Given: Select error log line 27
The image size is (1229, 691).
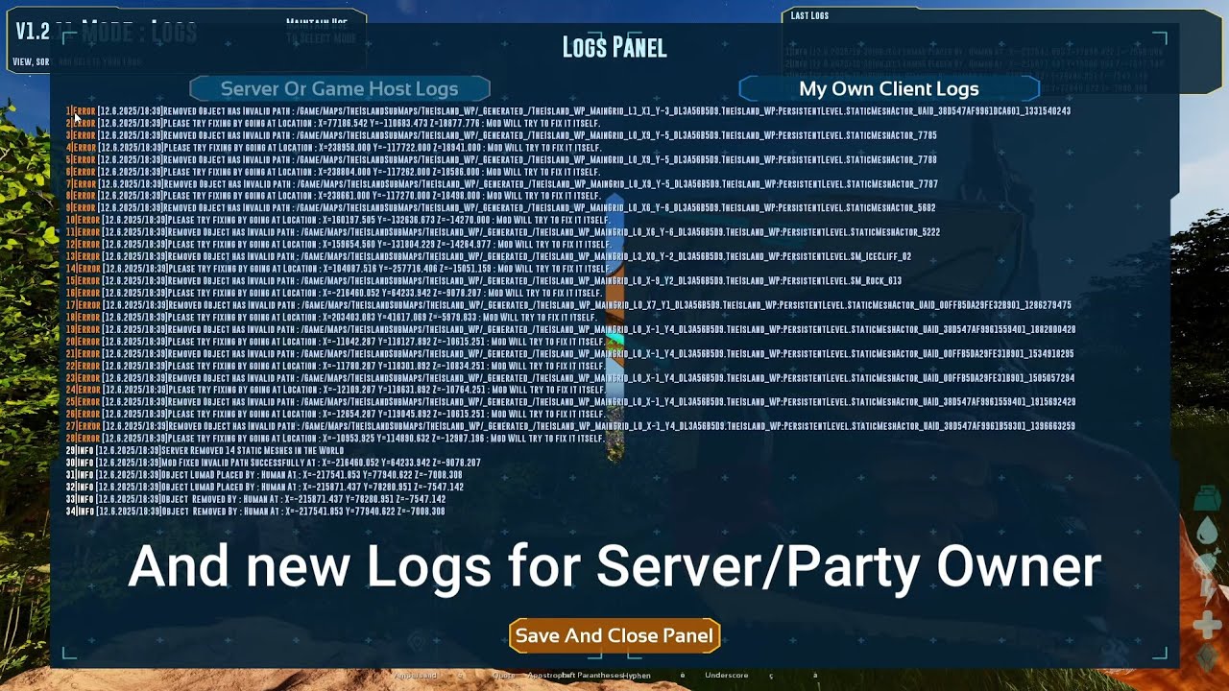Looking at the screenshot, I should click(570, 426).
